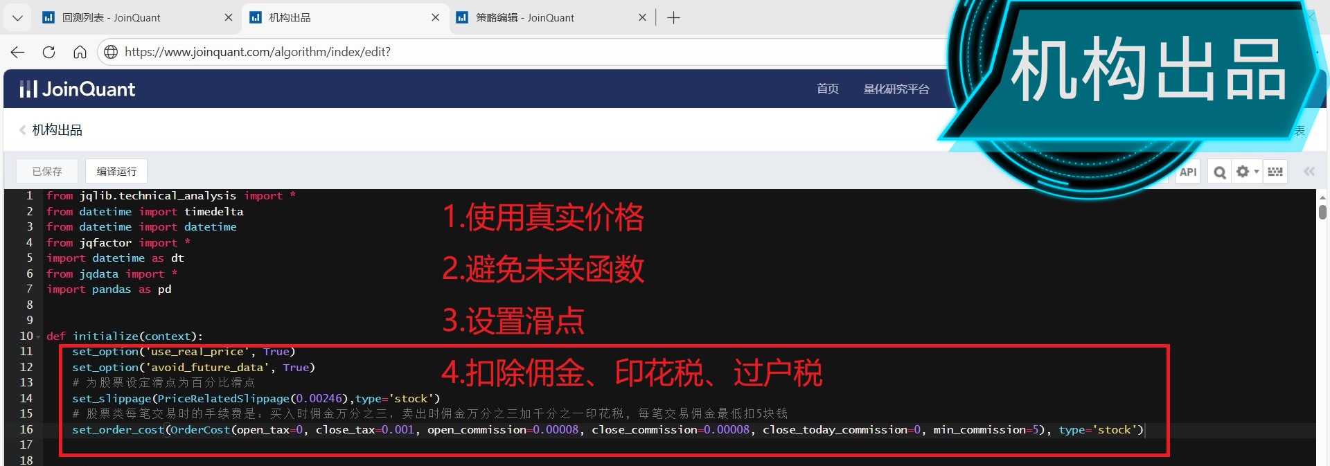The height and width of the screenshot is (466, 1330).
Task: Click 'from jqfactor import *' line
Action: 118,243
